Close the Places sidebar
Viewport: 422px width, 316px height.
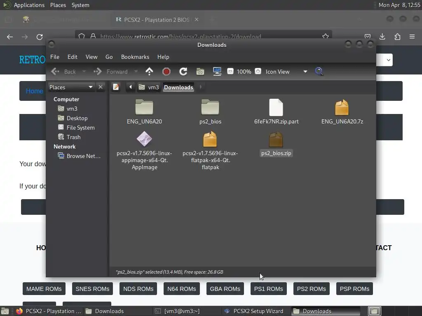[x=101, y=87]
